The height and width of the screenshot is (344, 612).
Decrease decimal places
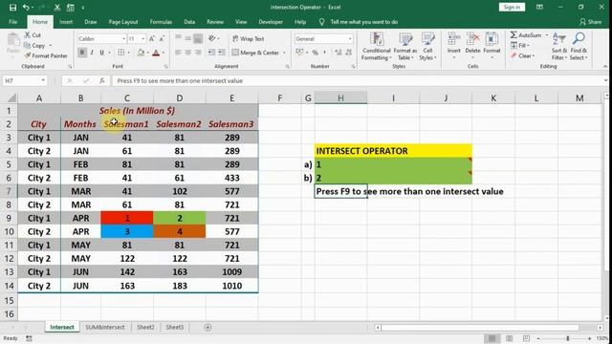pos(348,53)
